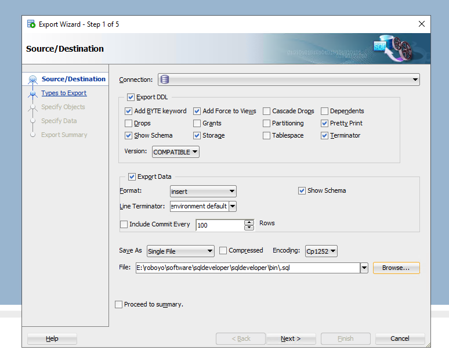This screenshot has height=364, width=449.
Task: Click the Export Summary step
Action: [64, 135]
